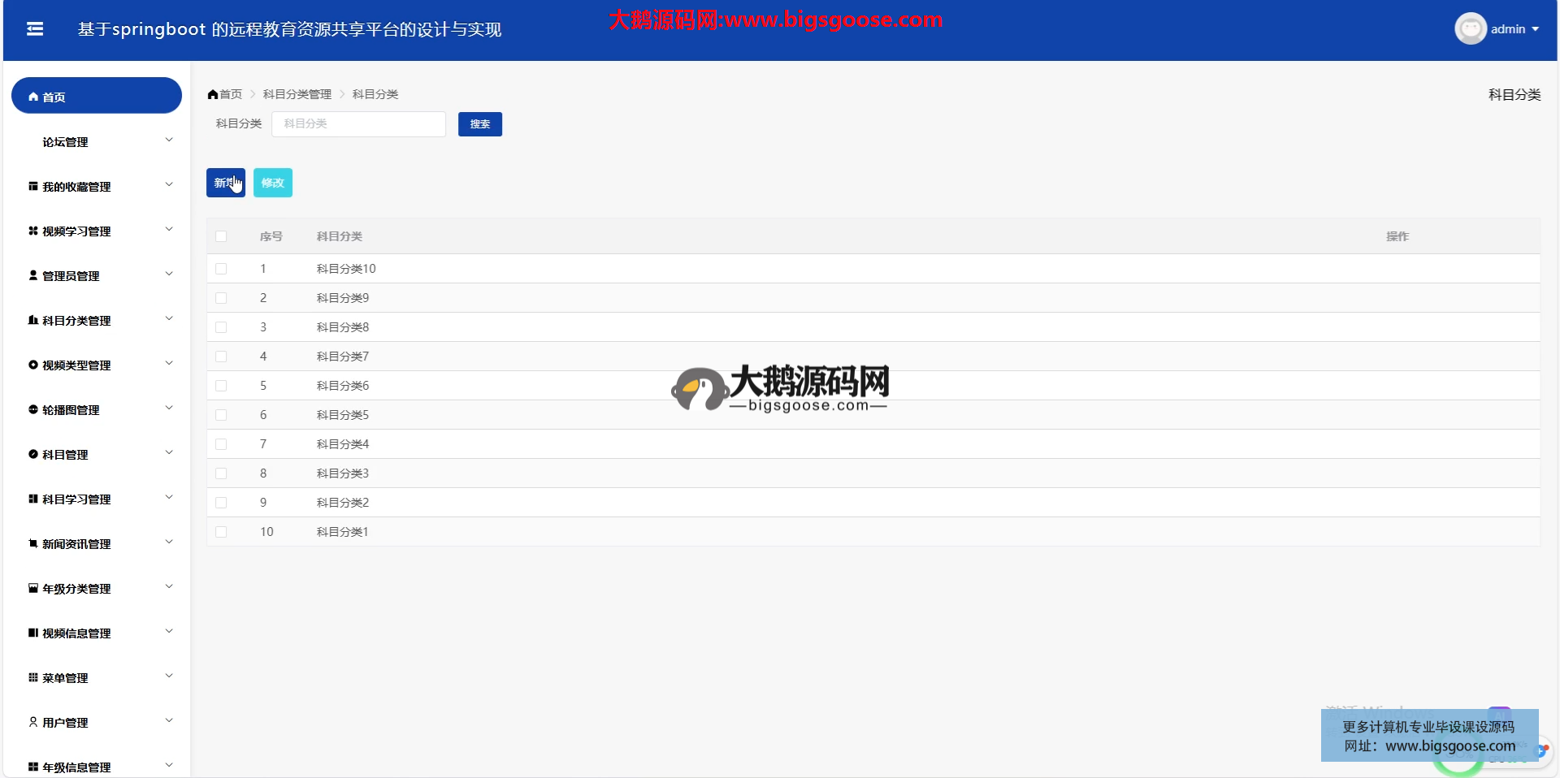Expand the 轮播图管理 chevron arrow

[x=169, y=408]
